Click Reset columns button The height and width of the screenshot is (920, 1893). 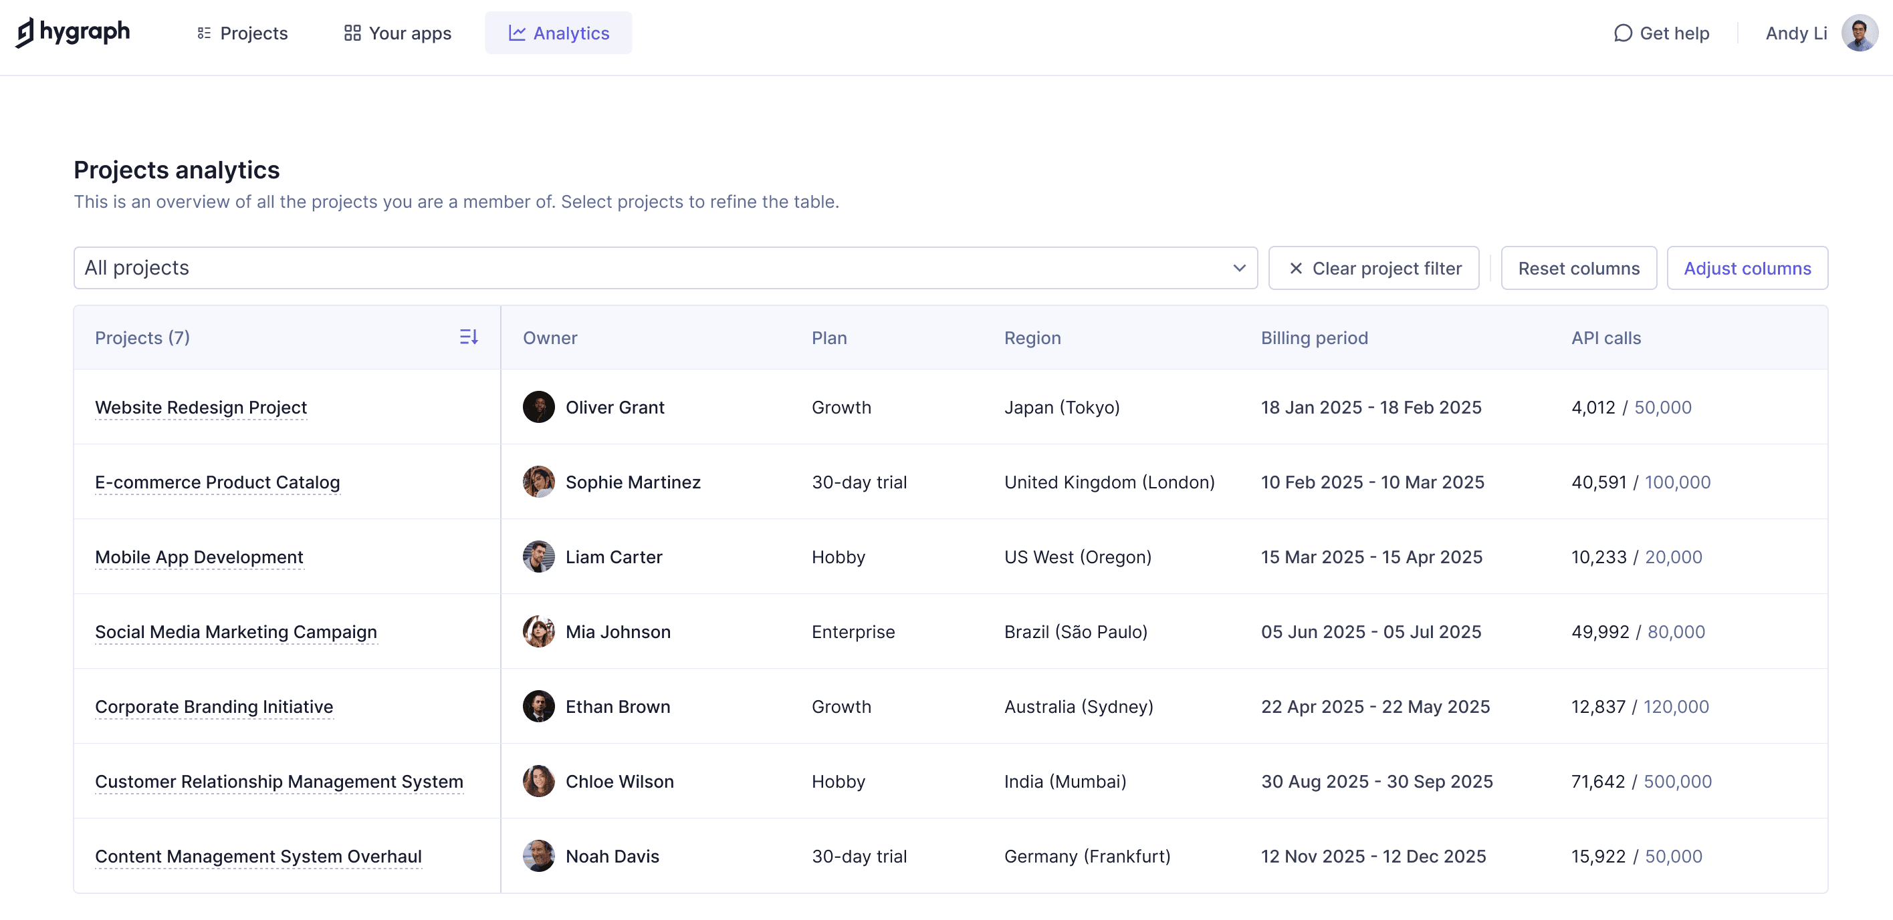tap(1578, 268)
